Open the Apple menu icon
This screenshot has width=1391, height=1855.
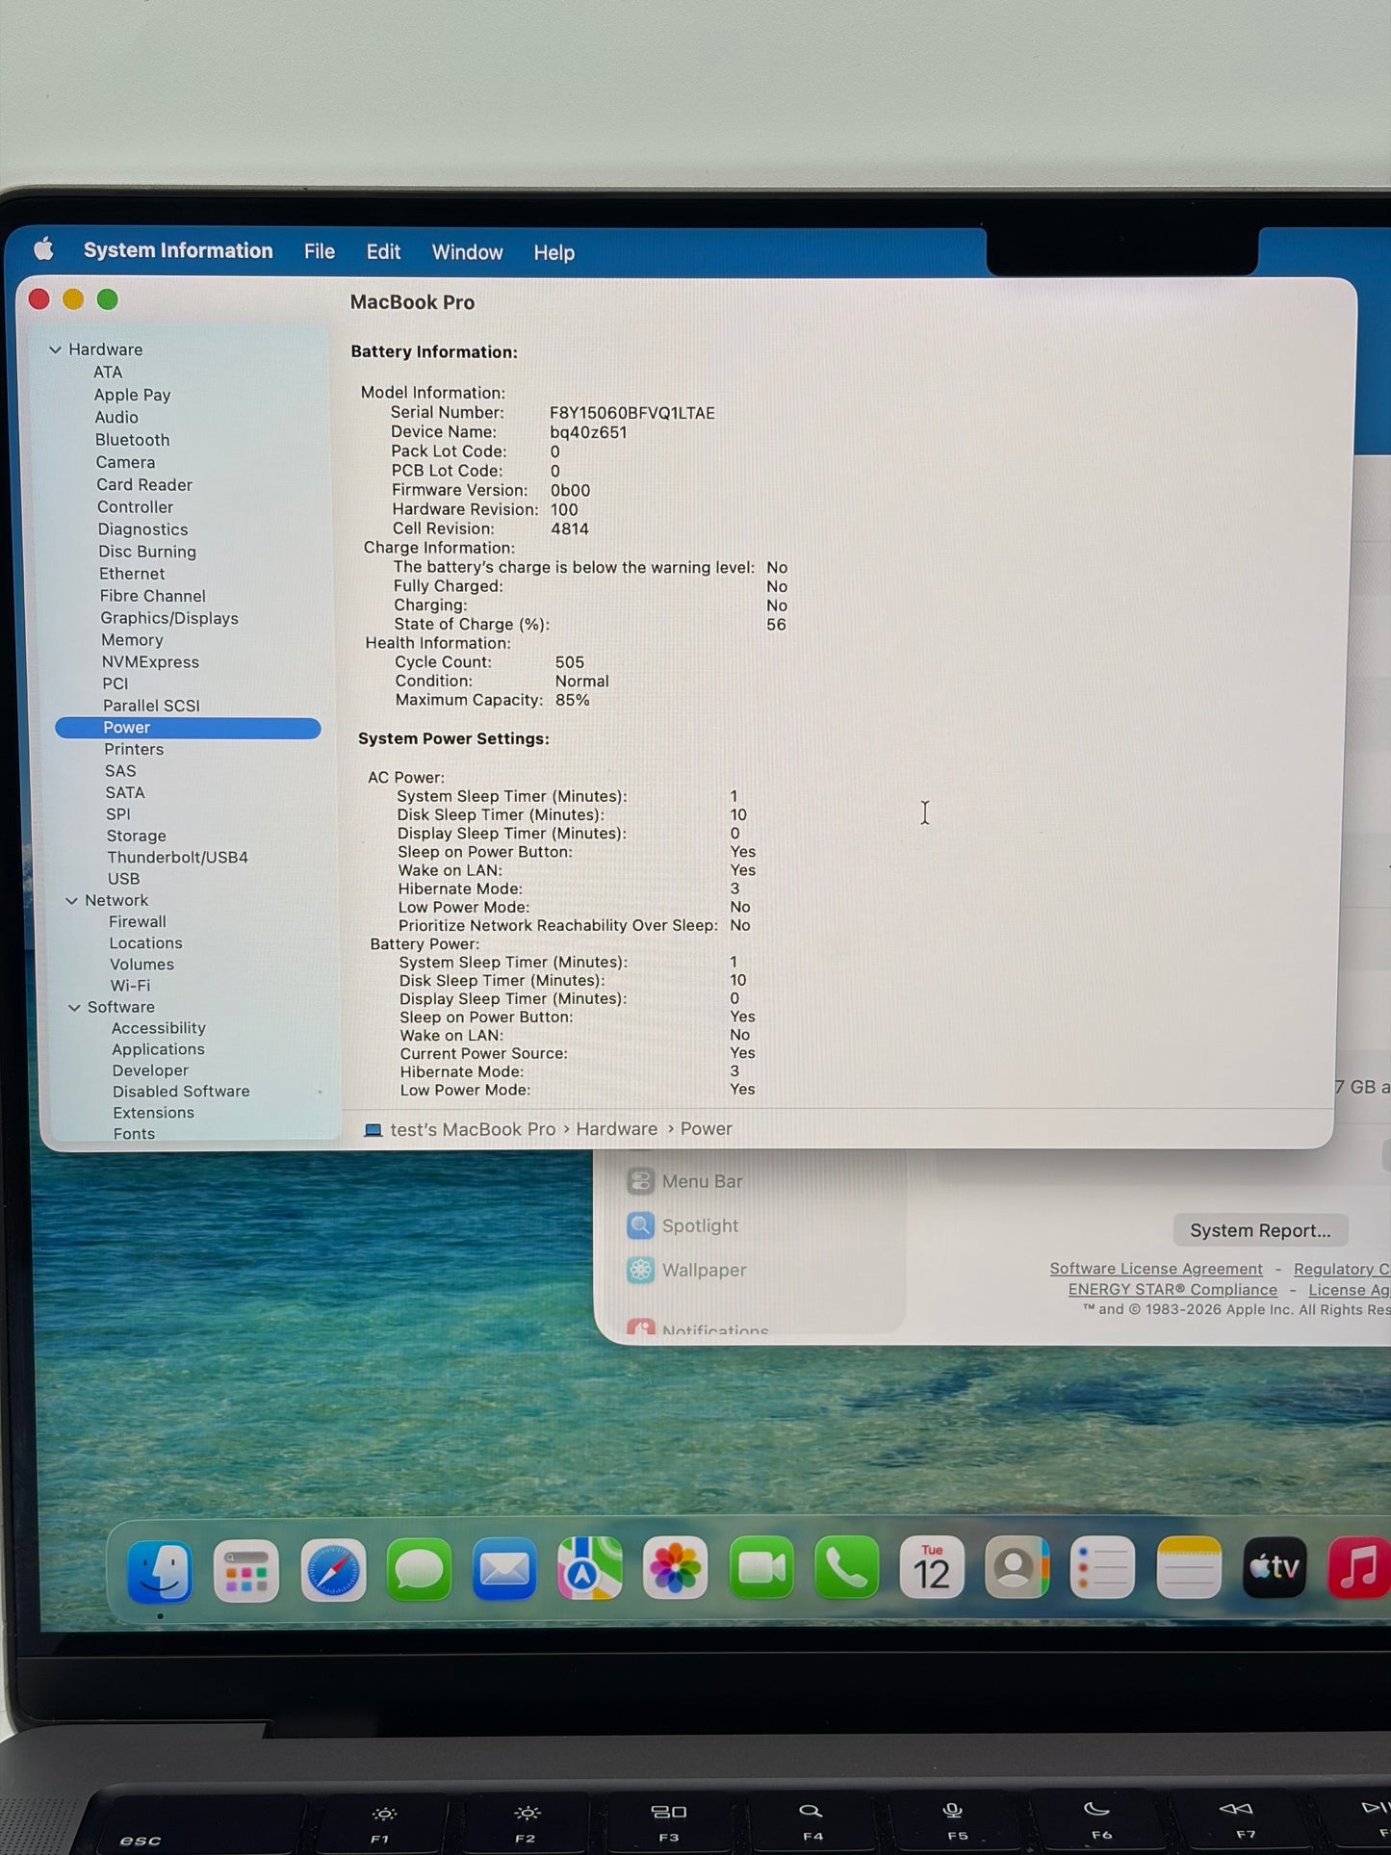[43, 250]
